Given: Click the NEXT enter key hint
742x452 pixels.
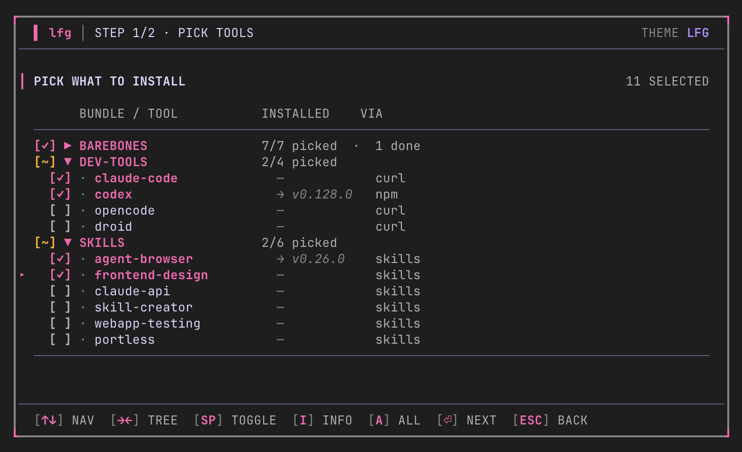Looking at the screenshot, I should point(466,420).
